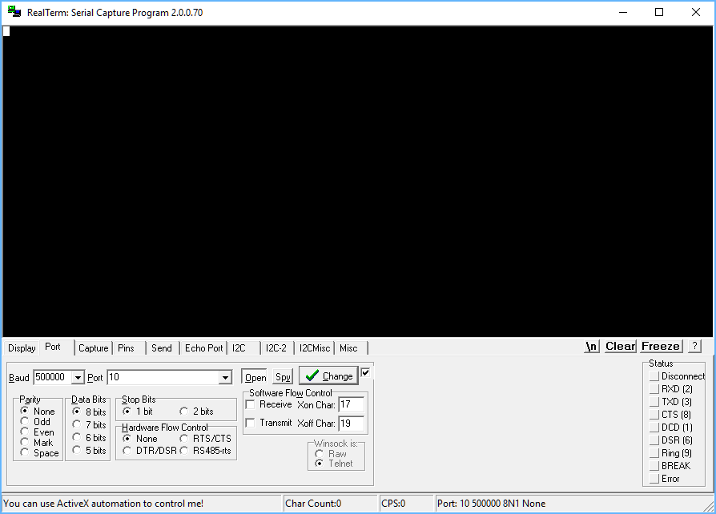
Task: Click Spy to monitor the port
Action: pyautogui.click(x=282, y=376)
